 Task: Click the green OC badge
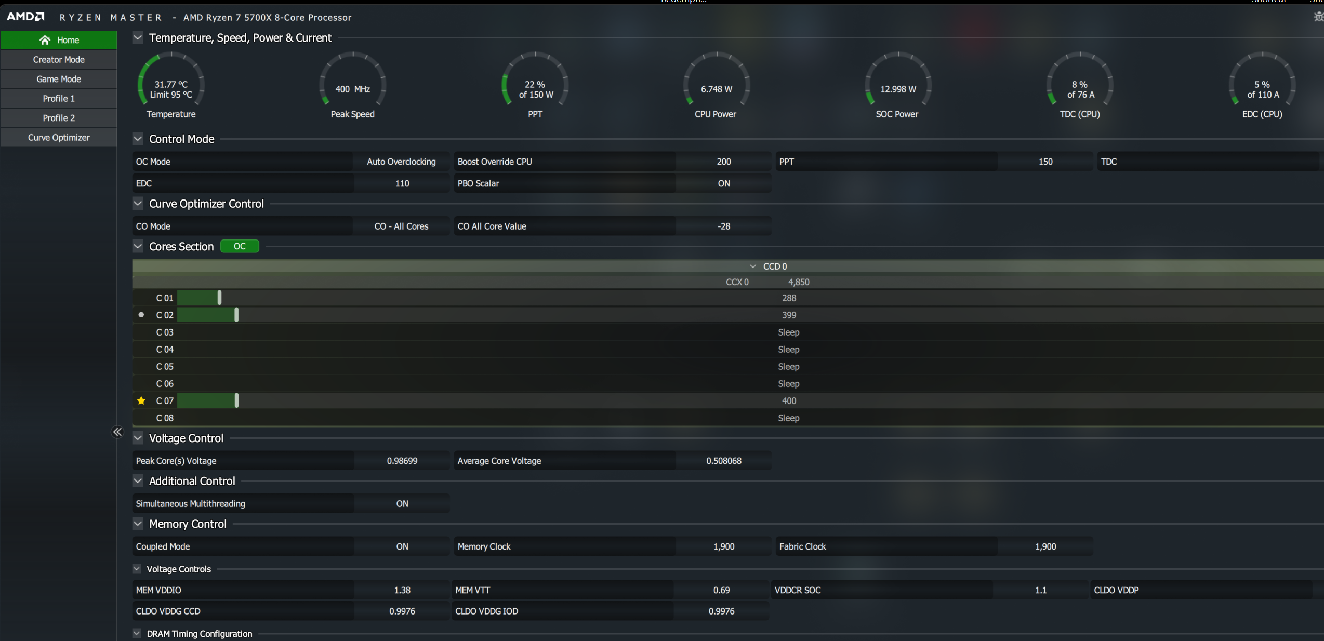(x=240, y=246)
